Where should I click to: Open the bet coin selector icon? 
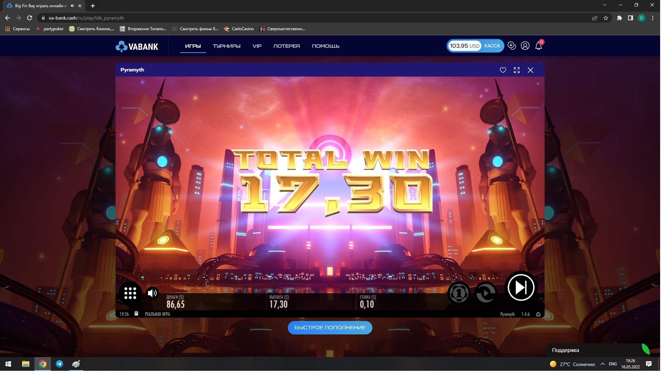459,293
